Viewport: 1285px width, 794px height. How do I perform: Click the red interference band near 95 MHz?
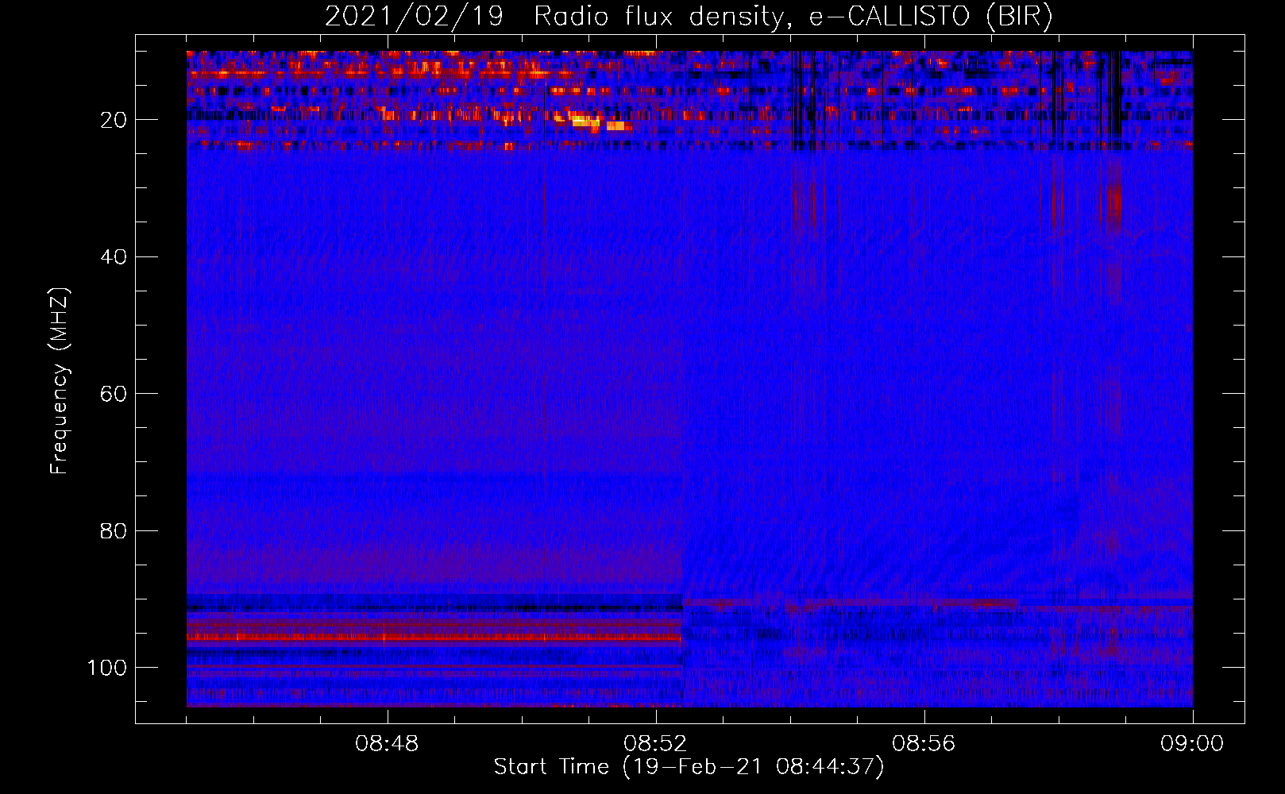434,636
